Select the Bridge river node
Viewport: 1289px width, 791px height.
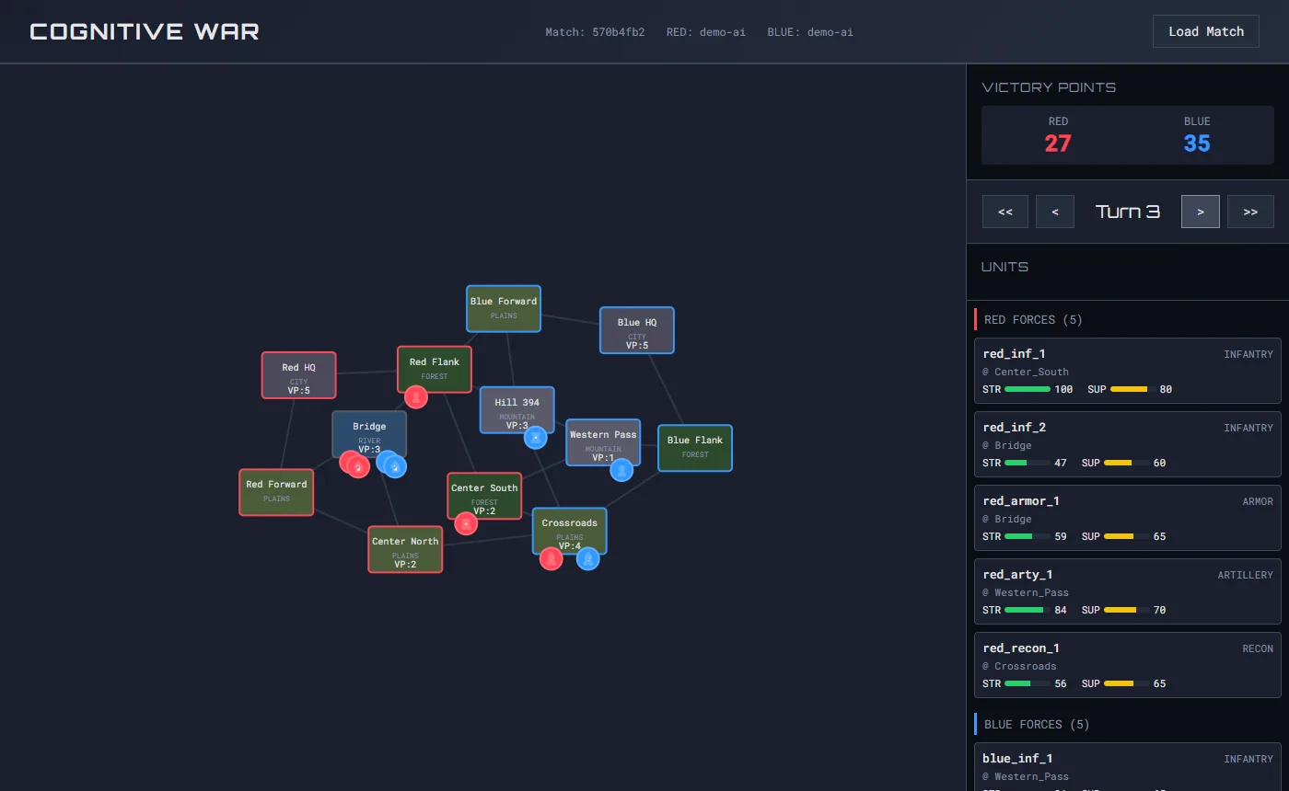(369, 434)
